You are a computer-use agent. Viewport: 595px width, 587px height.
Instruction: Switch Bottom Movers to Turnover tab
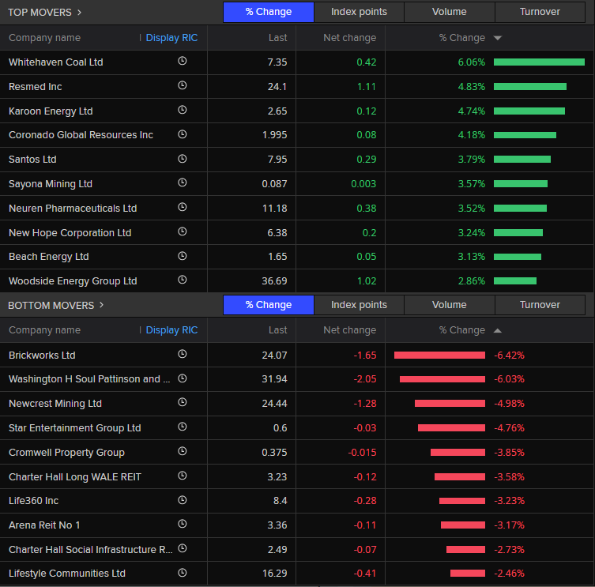pos(540,305)
